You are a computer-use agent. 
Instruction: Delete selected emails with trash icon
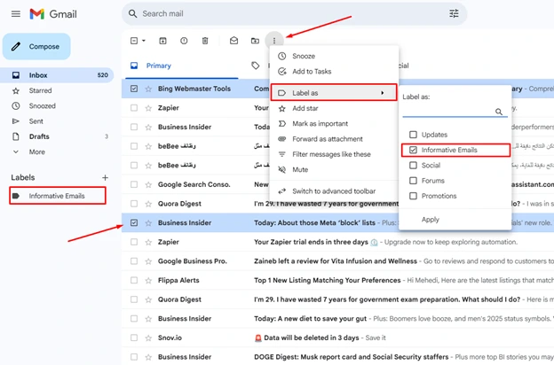click(x=205, y=41)
